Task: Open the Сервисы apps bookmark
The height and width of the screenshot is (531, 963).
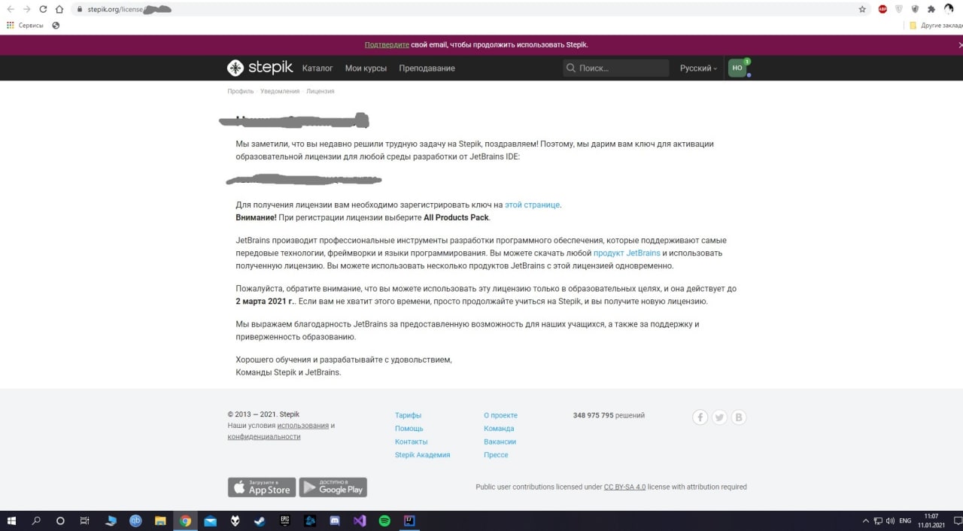Action: pyautogui.click(x=25, y=25)
